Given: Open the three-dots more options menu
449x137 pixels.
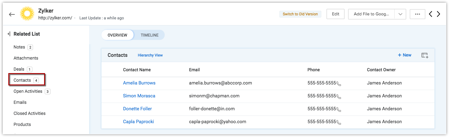Looking at the screenshot, I should (x=418, y=14).
